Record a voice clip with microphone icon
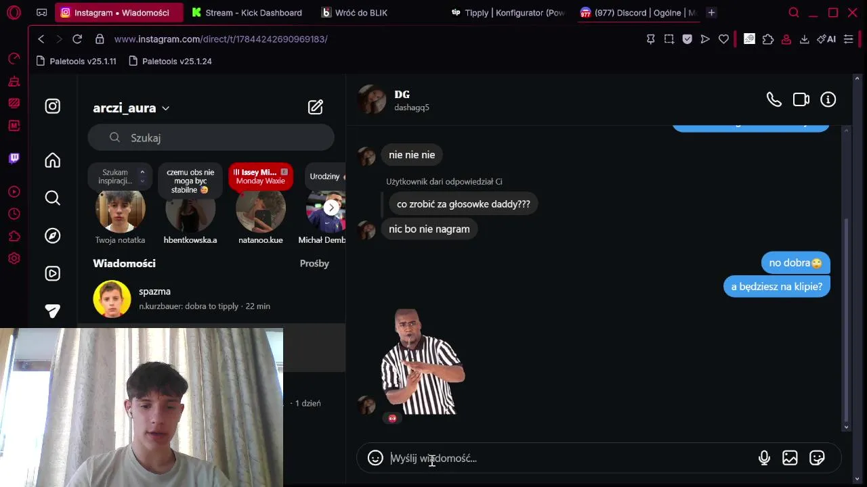The height and width of the screenshot is (487, 867). pos(764,458)
